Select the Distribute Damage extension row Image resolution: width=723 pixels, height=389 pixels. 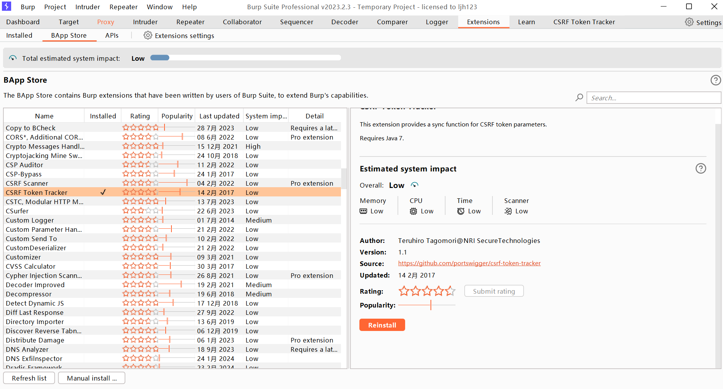pyautogui.click(x=172, y=340)
